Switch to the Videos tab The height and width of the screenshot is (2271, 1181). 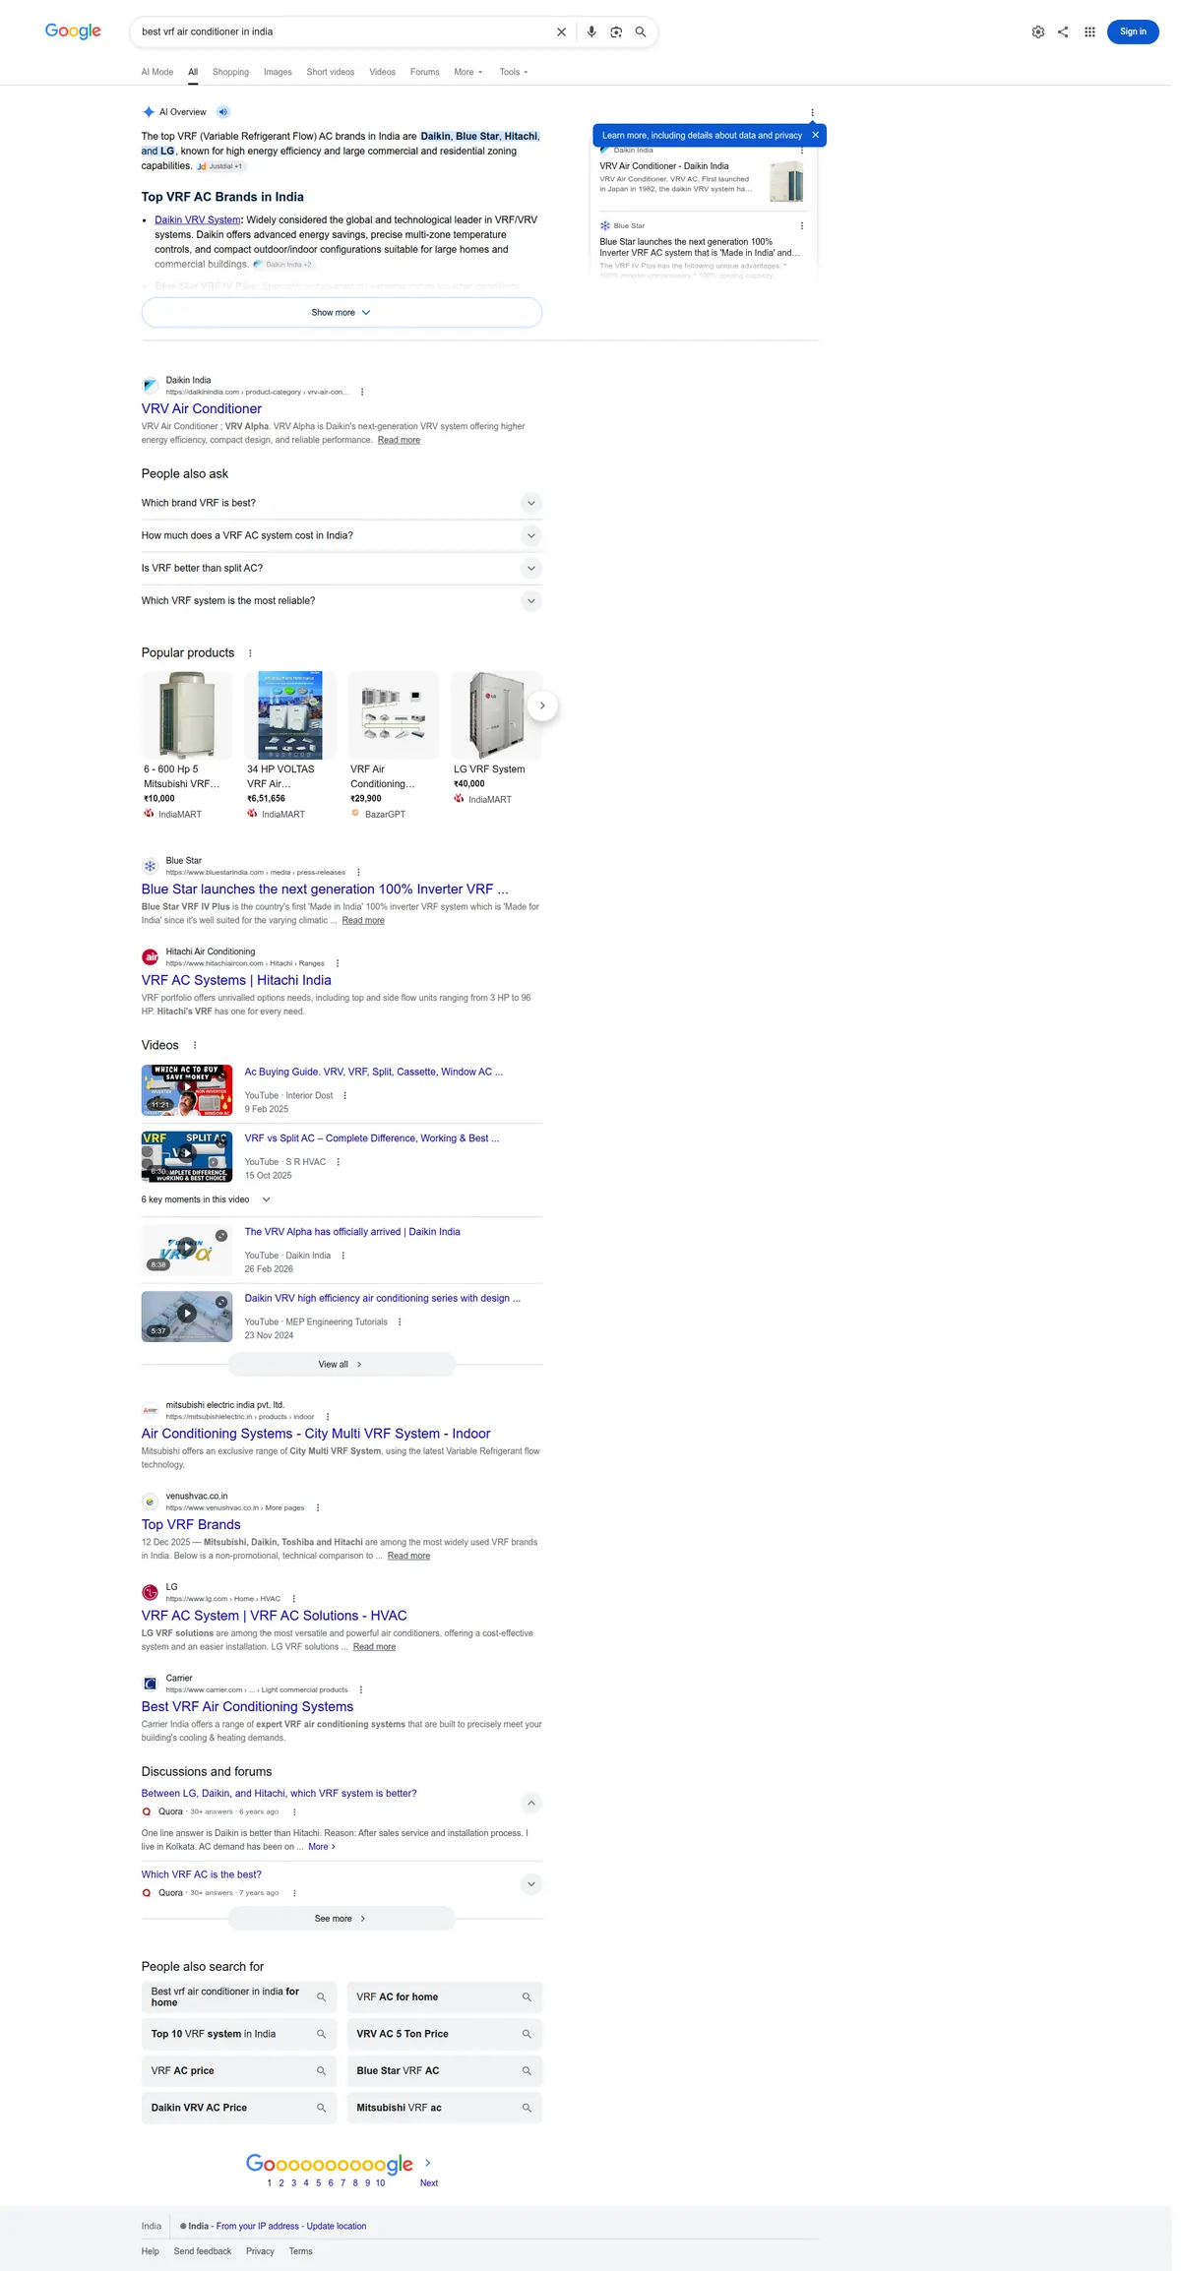(x=382, y=72)
